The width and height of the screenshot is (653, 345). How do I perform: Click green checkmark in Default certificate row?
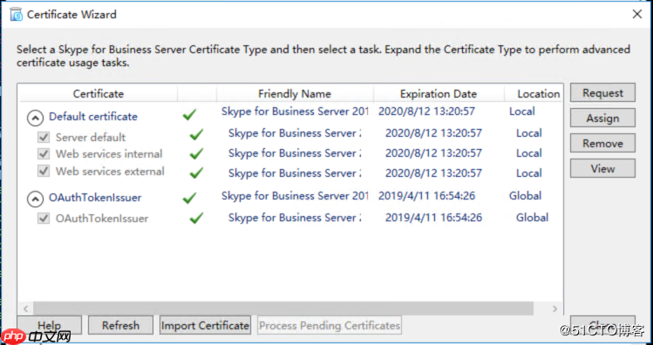pos(189,114)
